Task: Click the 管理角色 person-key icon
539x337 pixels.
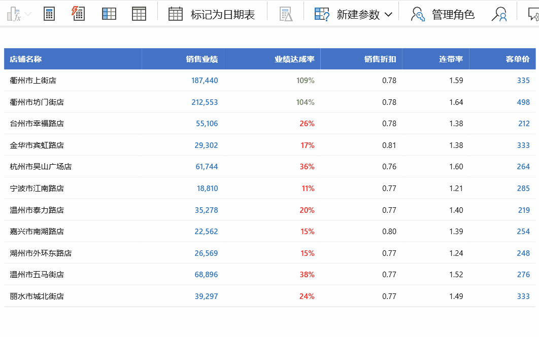Action: [418, 14]
